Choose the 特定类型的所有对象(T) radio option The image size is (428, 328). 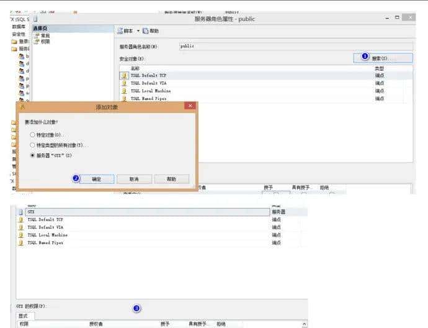pyautogui.click(x=32, y=145)
